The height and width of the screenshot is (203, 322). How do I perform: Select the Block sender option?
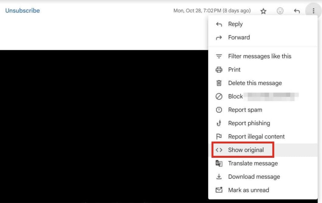point(263,96)
